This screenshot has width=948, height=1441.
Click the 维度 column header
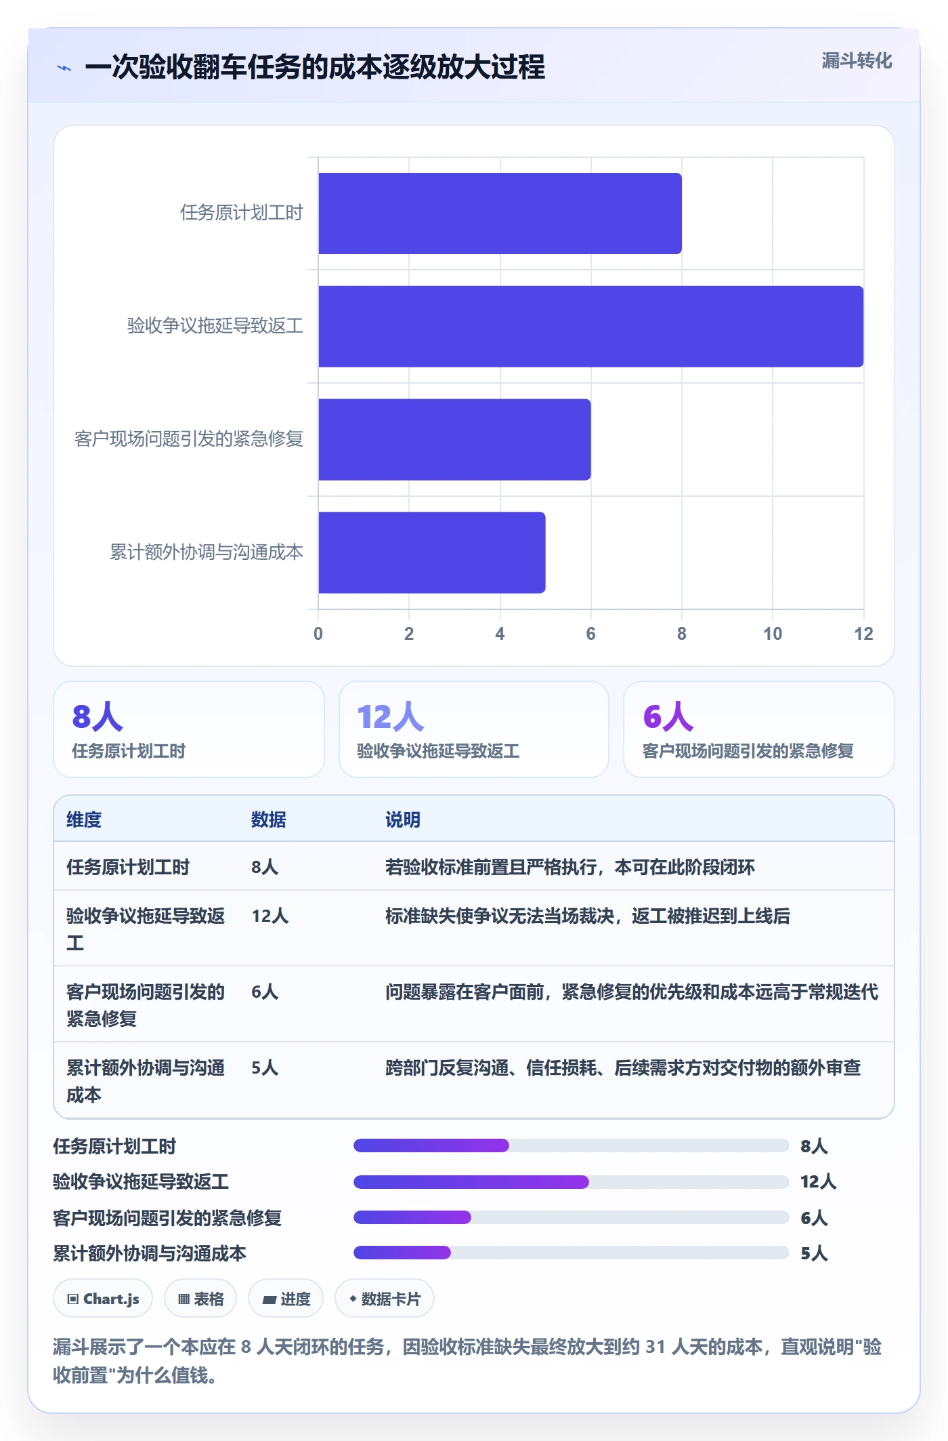84,819
